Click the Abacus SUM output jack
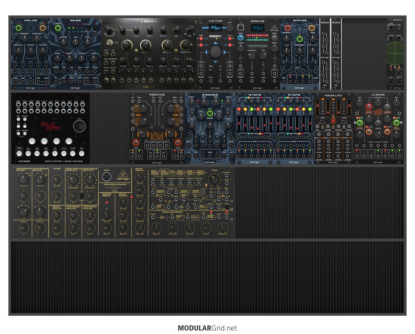Image resolution: width=415 pixels, height=334 pixels. point(157,157)
